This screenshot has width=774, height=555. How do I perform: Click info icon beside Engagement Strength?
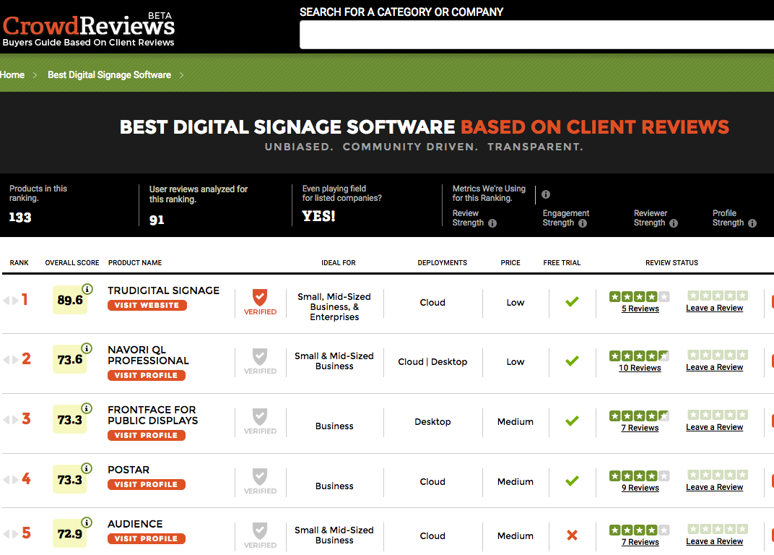point(583,223)
